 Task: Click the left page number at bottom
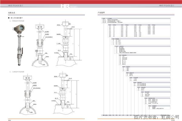point(9,120)
